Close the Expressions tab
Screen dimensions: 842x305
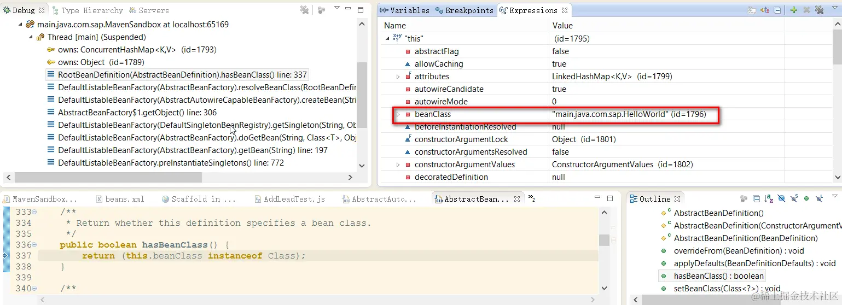coord(565,10)
